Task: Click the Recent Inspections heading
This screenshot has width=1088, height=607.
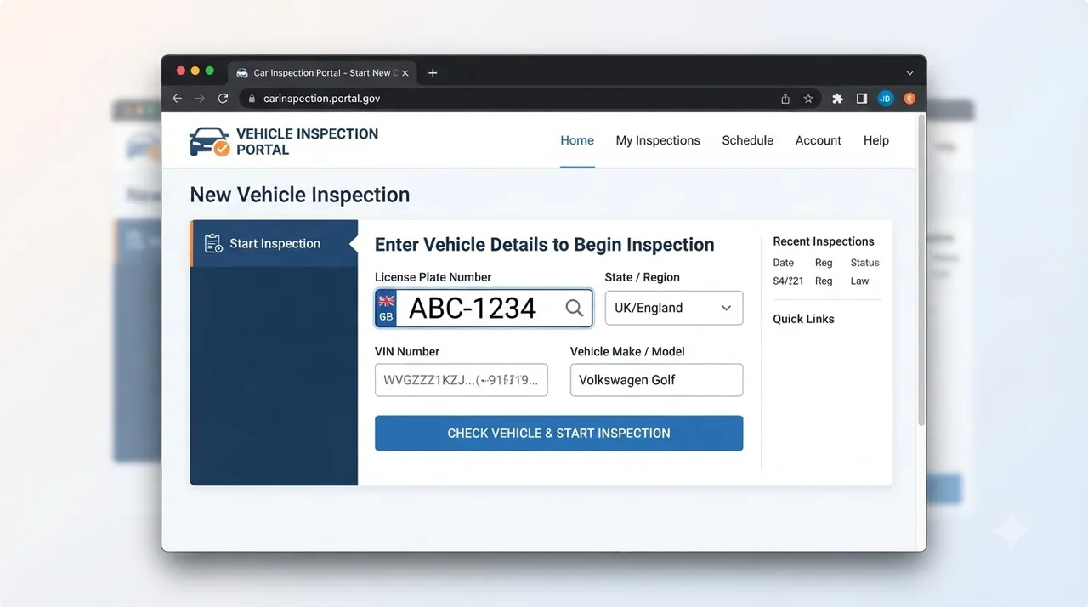Action: (824, 241)
